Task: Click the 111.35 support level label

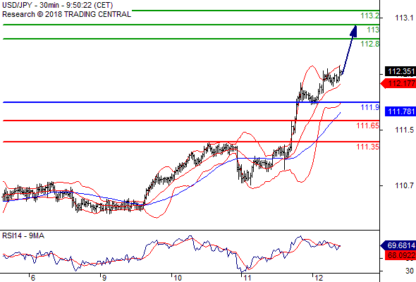Action: click(368, 147)
